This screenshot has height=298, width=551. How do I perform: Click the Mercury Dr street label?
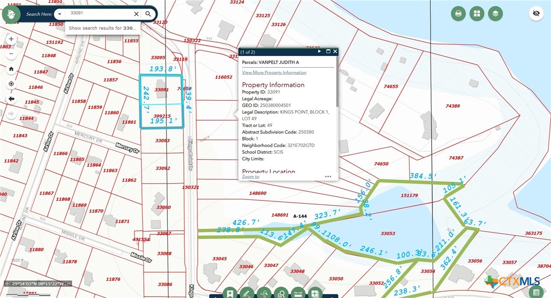point(127,148)
